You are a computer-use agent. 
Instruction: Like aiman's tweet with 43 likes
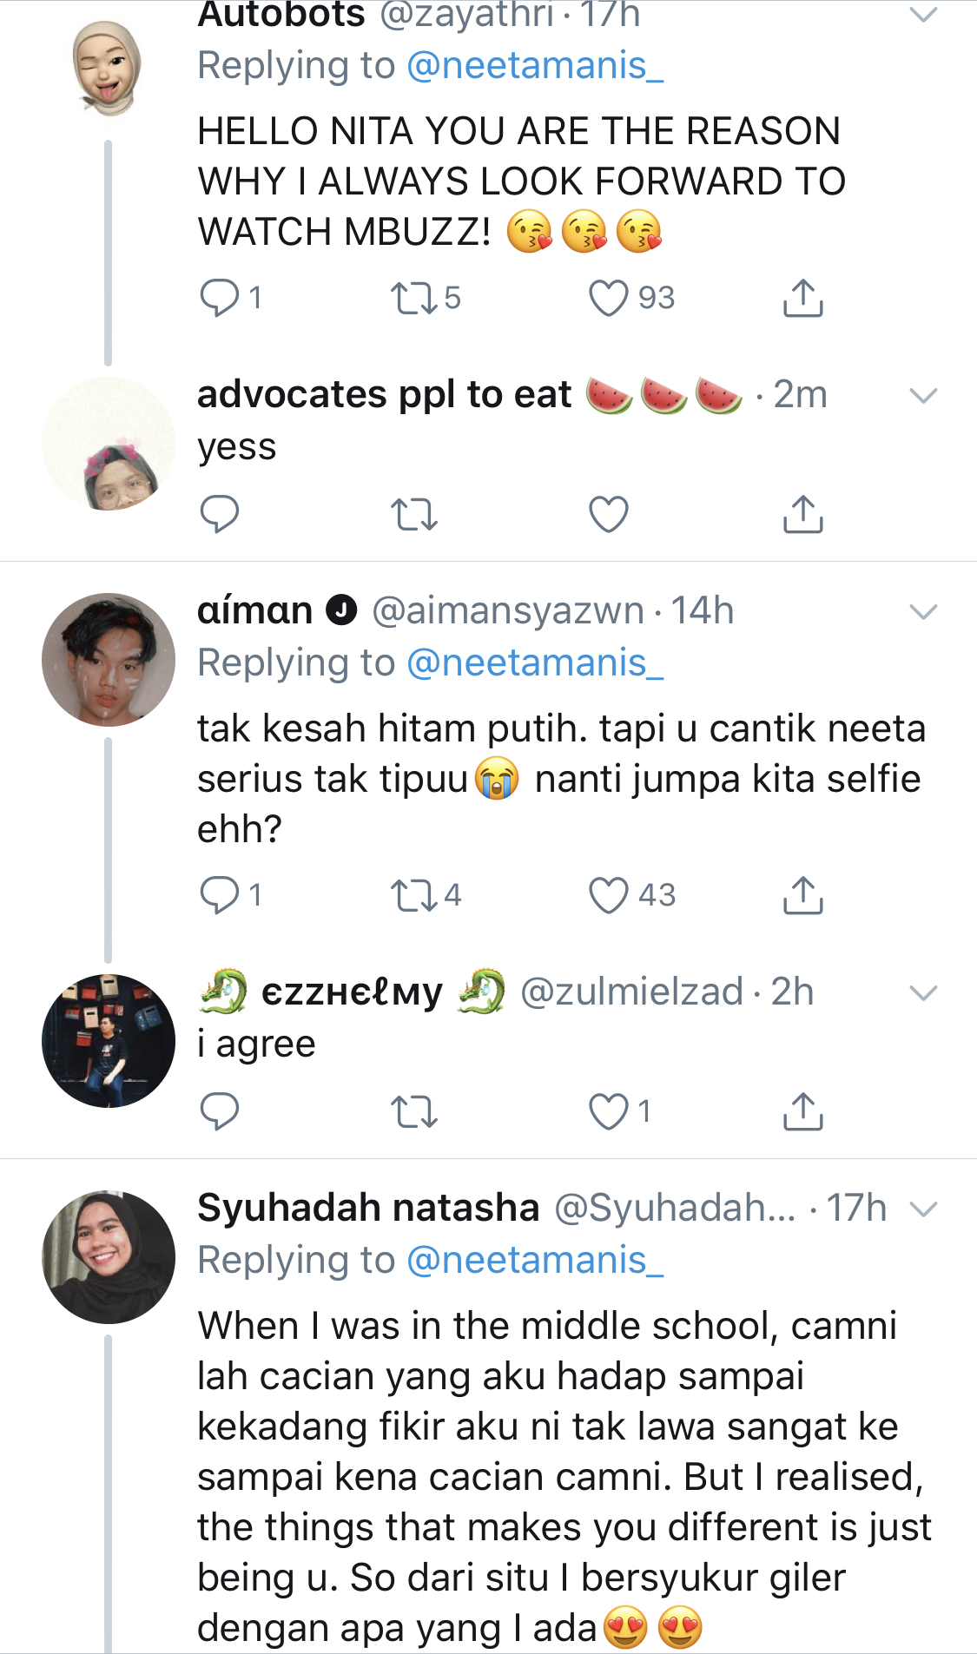coord(608,895)
